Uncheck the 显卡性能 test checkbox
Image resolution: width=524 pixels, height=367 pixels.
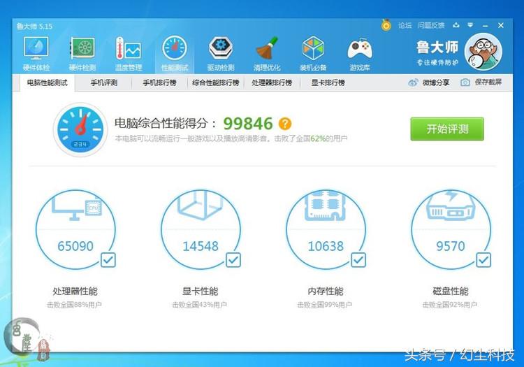[x=233, y=260]
